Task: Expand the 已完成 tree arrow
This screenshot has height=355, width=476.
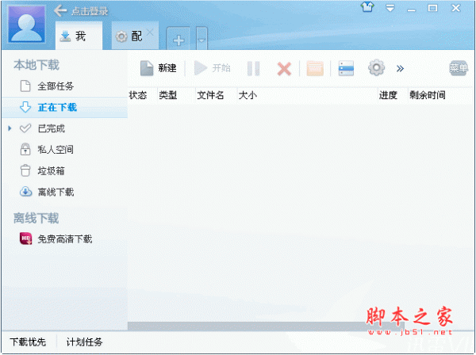Action: (10, 128)
